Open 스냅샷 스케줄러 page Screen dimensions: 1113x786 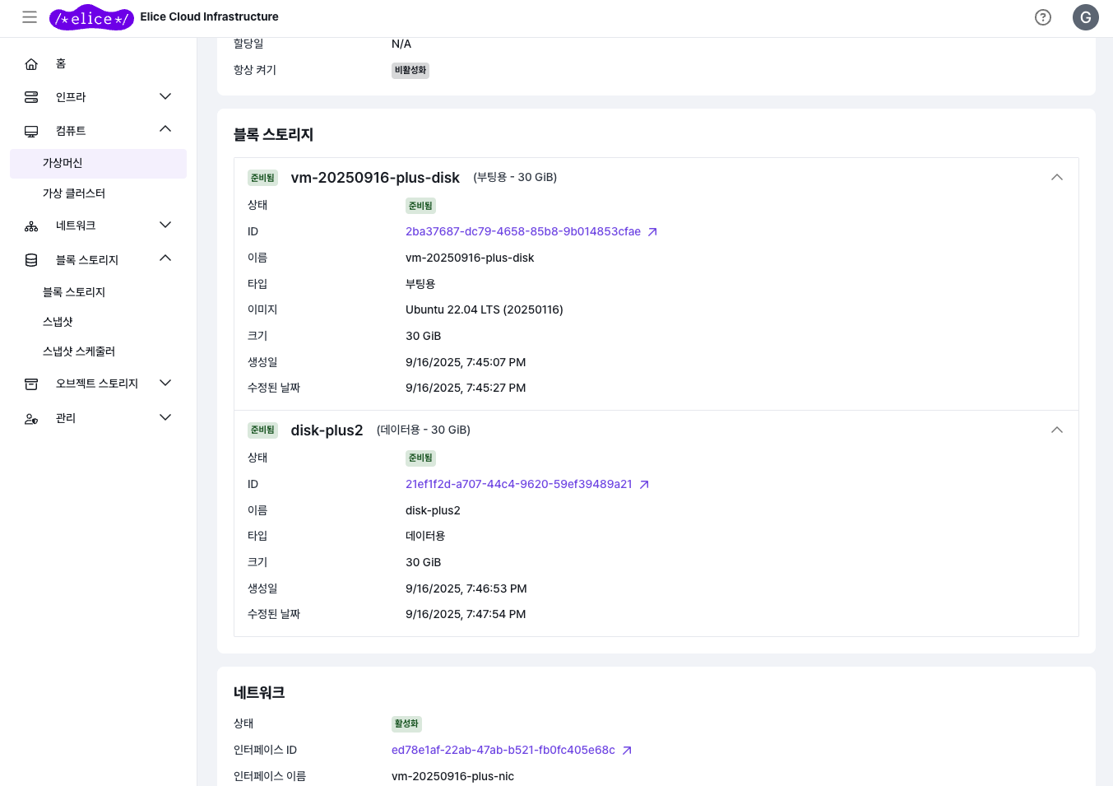coord(79,351)
